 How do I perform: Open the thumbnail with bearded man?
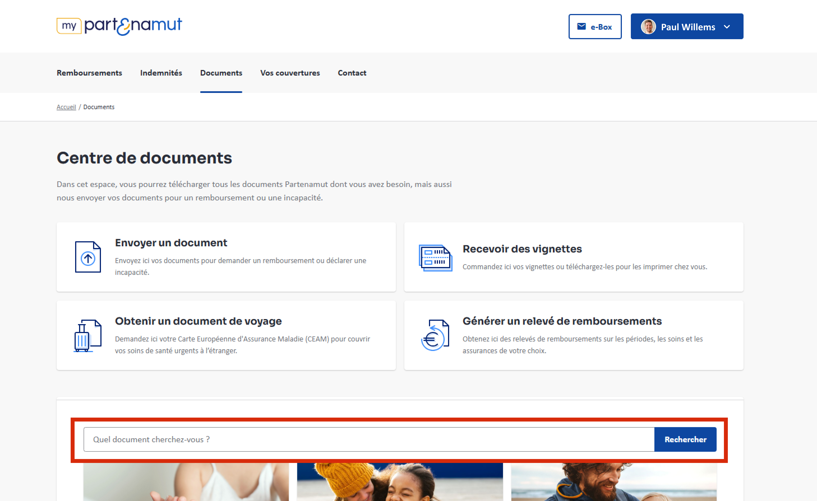click(614, 482)
